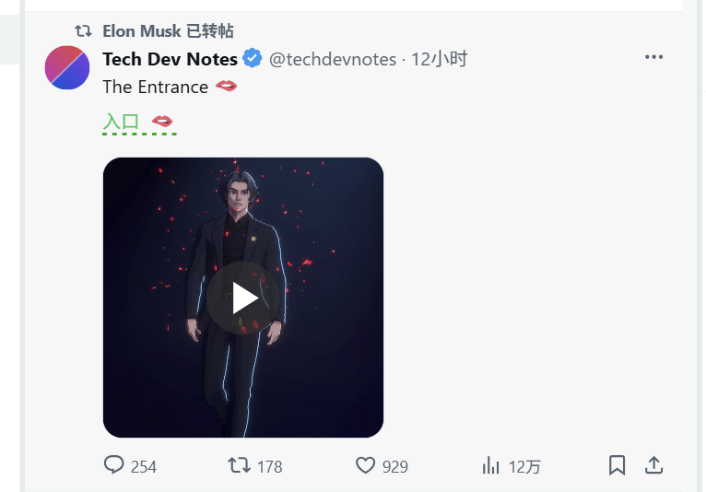Open the post text The Entrance
Image resolution: width=706 pixels, height=492 pixels.
click(156, 87)
